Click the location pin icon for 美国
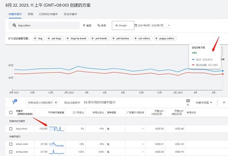Screen dimensions: 228x156 click(84, 25)
